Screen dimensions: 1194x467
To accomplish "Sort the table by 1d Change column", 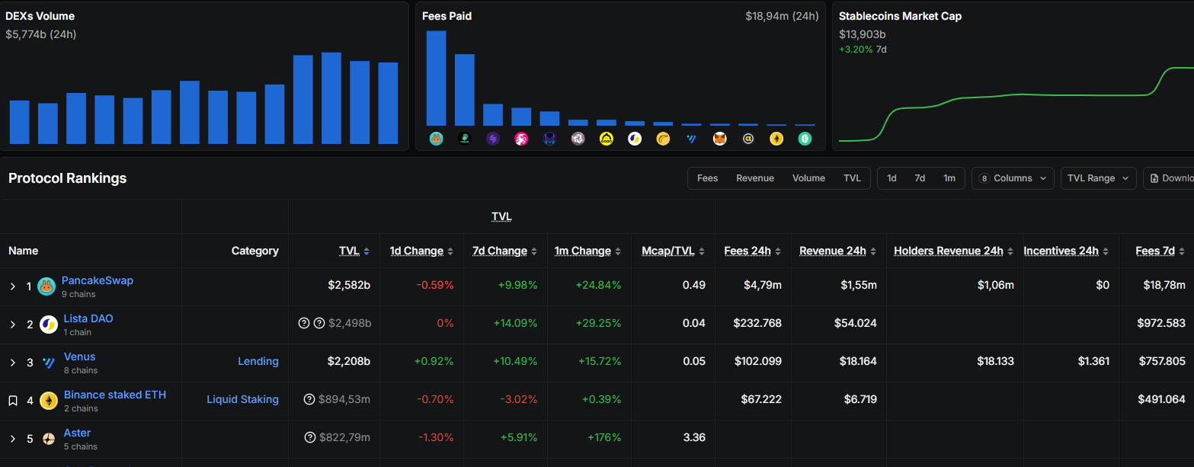I will [x=450, y=251].
